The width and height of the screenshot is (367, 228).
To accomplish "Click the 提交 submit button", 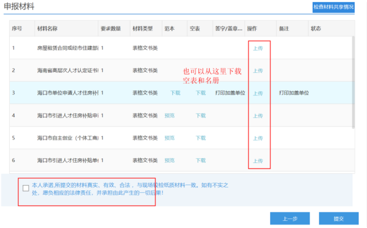I will [x=339, y=219].
